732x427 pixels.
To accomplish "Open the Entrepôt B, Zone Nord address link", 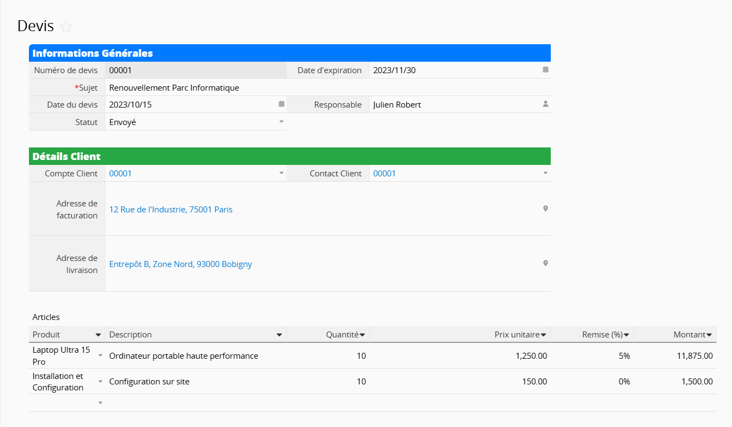I will 181,264.
